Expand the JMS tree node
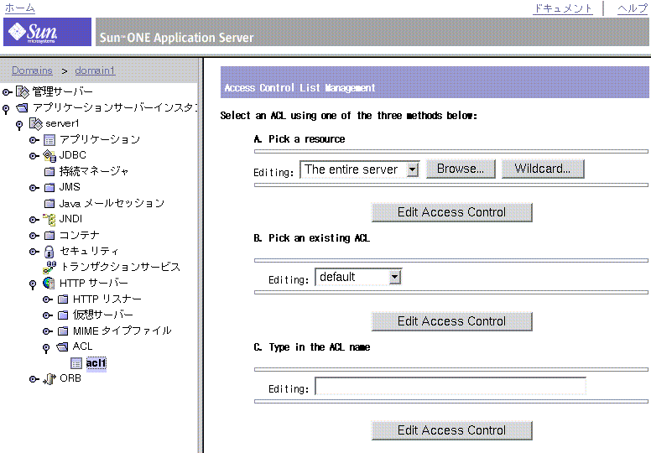Screen dimensions: 651x453 point(34,188)
